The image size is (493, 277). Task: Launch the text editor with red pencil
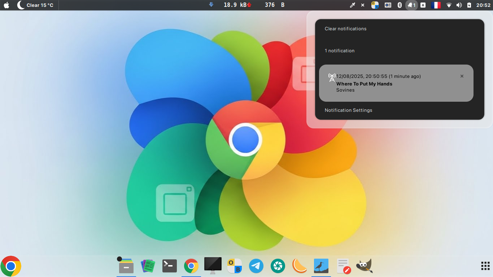343,267
